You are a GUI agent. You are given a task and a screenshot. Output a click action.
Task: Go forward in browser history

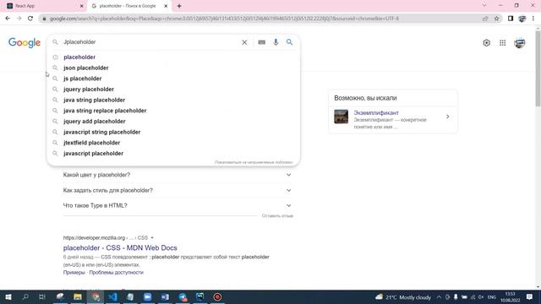click(19, 19)
